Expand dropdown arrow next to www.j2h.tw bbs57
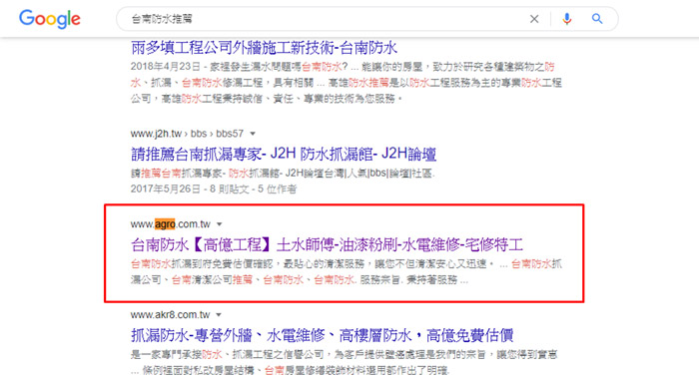Viewport: 699px width, 379px height. tap(253, 134)
